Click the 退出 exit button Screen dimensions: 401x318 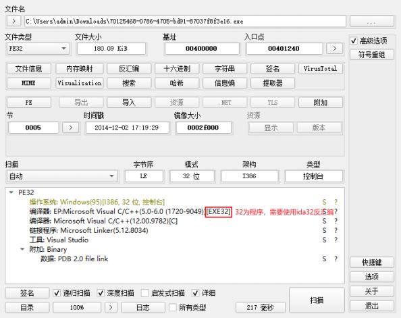coord(371,306)
